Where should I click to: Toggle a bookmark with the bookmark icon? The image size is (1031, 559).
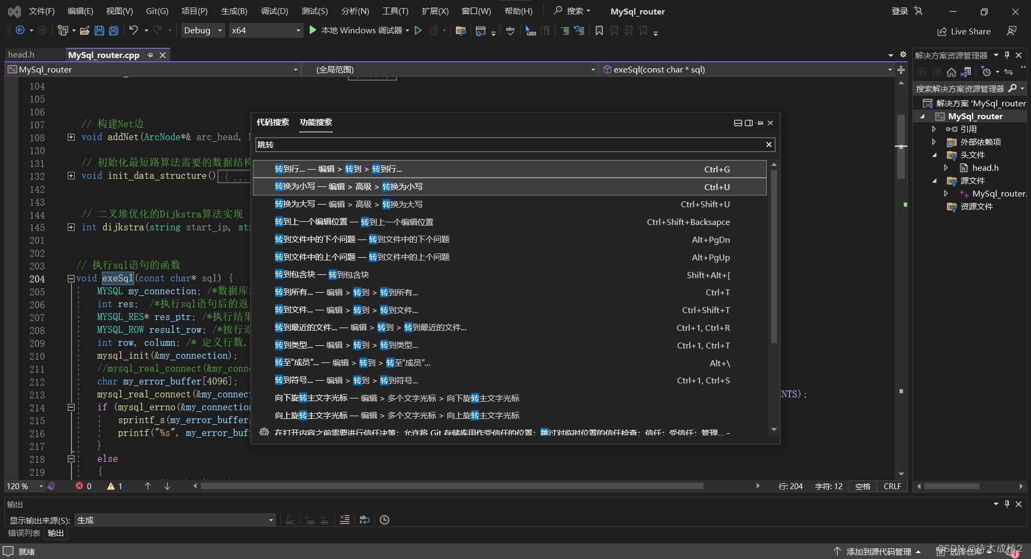[x=599, y=31]
